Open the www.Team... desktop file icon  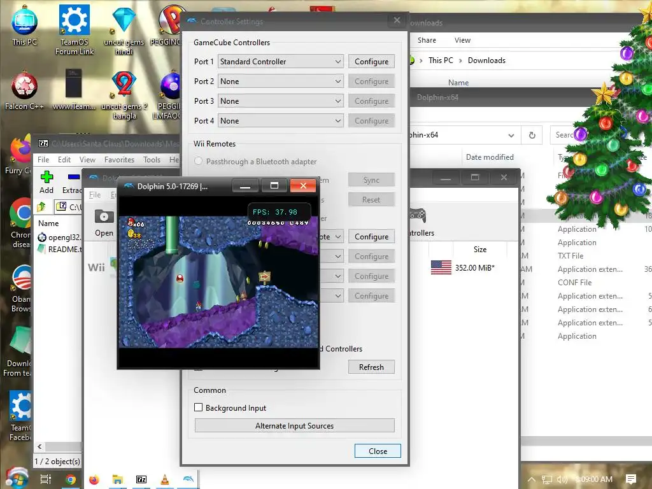pos(74,89)
